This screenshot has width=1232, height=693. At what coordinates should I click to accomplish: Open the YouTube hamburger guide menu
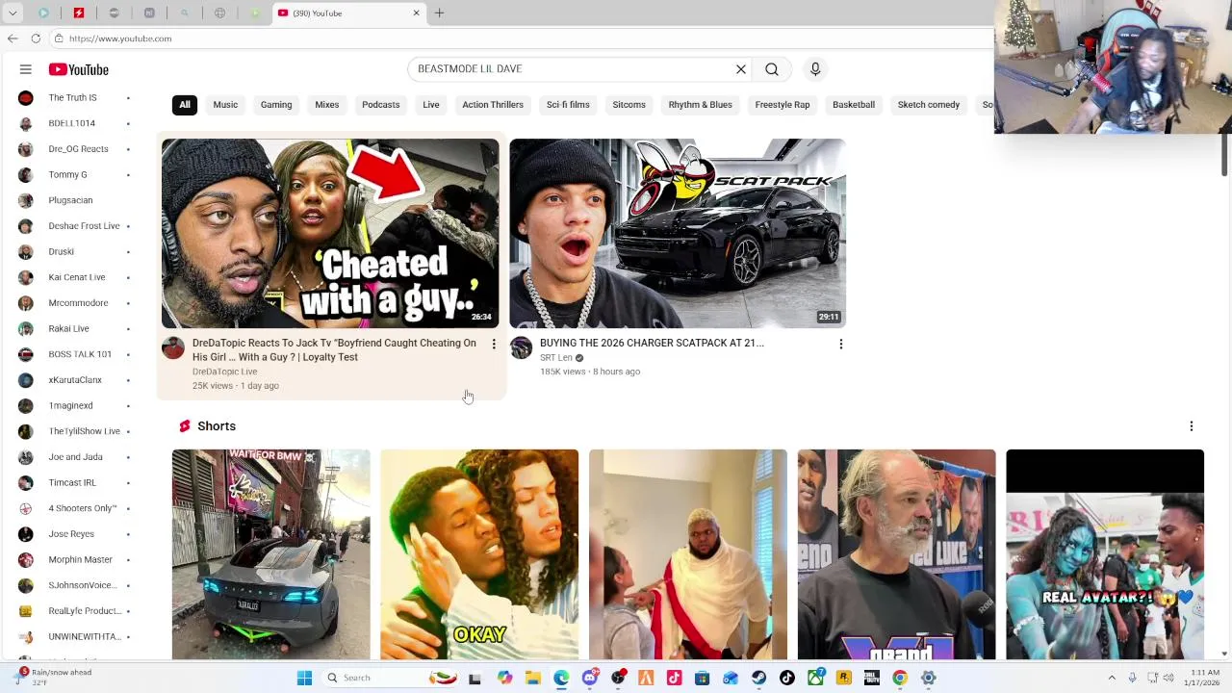click(x=26, y=69)
